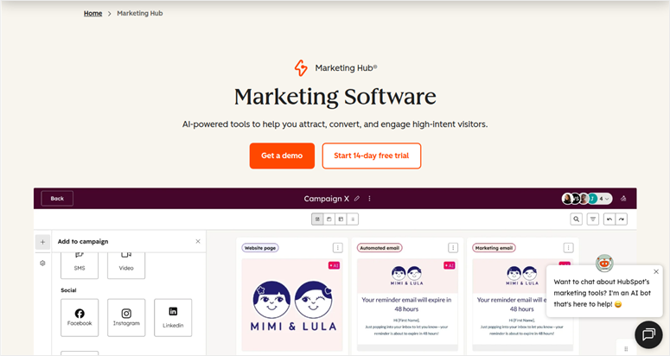
Task: Click AI badge on Website page card
Action: point(335,265)
